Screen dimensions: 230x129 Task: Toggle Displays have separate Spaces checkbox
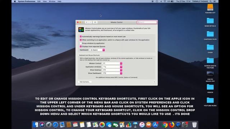click(80, 47)
